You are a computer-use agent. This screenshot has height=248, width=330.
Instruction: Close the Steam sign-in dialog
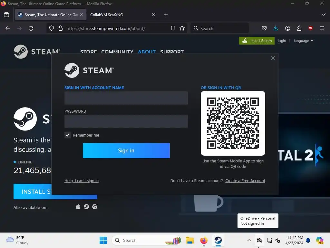(273, 58)
